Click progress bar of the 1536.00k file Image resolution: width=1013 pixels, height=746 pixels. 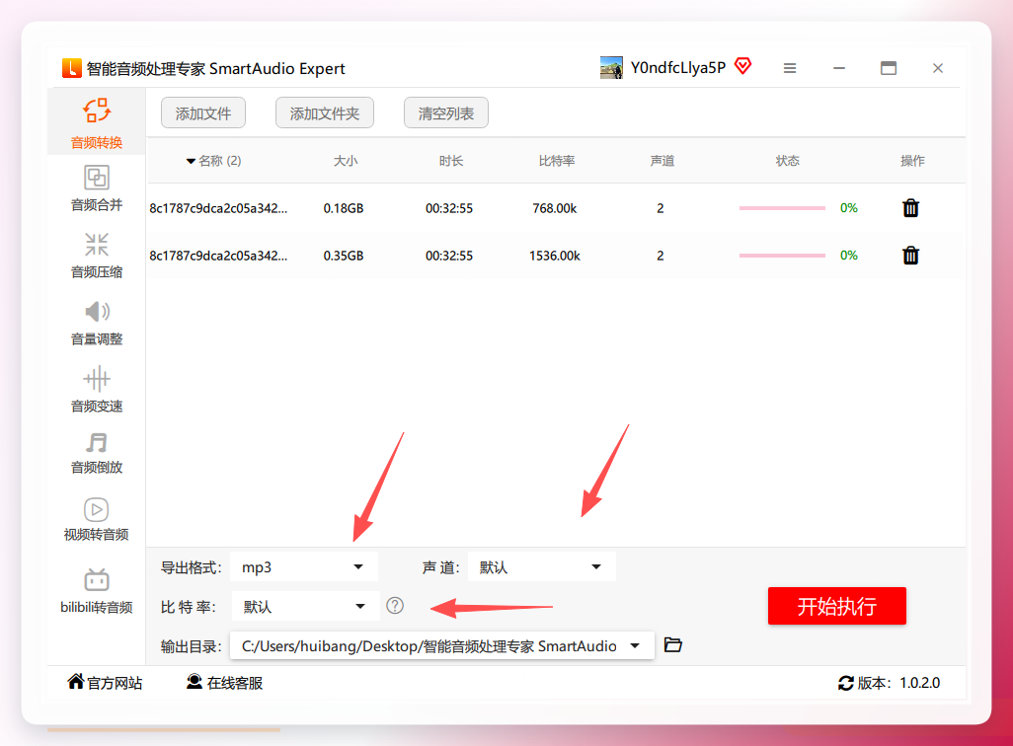pyautogui.click(x=782, y=256)
